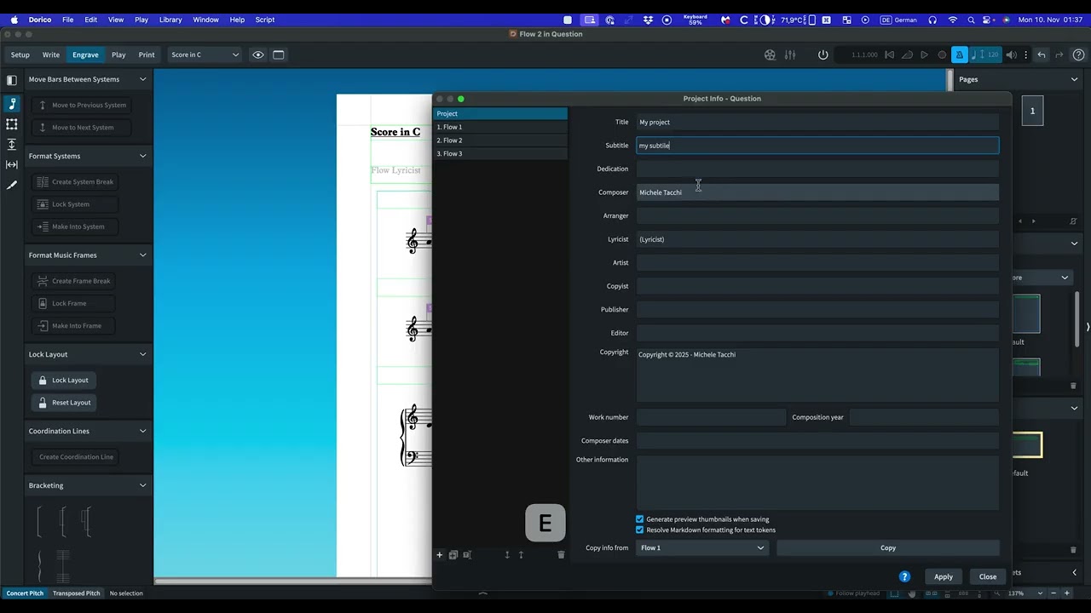Collapse the Lock Layout section
This screenshot has width=1091, height=613.
[143, 354]
